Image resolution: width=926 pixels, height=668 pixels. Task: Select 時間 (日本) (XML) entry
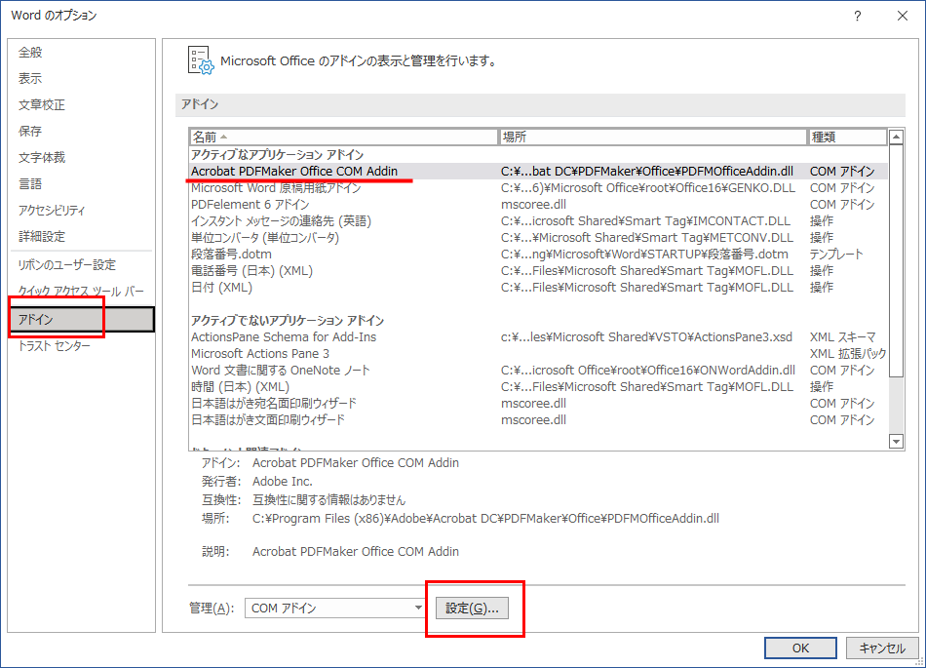[538, 387]
